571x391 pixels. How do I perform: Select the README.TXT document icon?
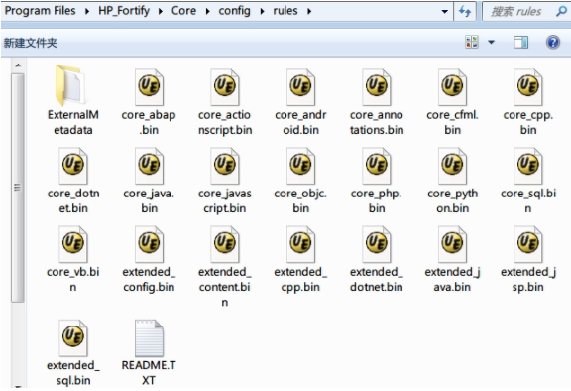[x=149, y=337]
